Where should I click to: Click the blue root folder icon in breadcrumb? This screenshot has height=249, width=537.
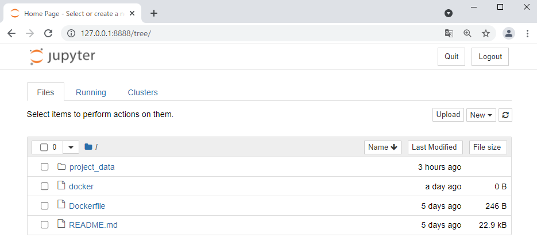click(88, 147)
